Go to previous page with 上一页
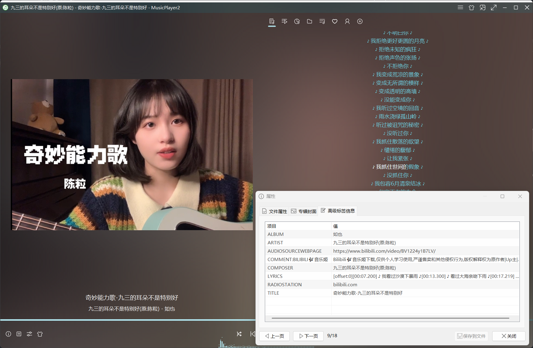Viewport: 533px width, 348px height. tap(274, 336)
